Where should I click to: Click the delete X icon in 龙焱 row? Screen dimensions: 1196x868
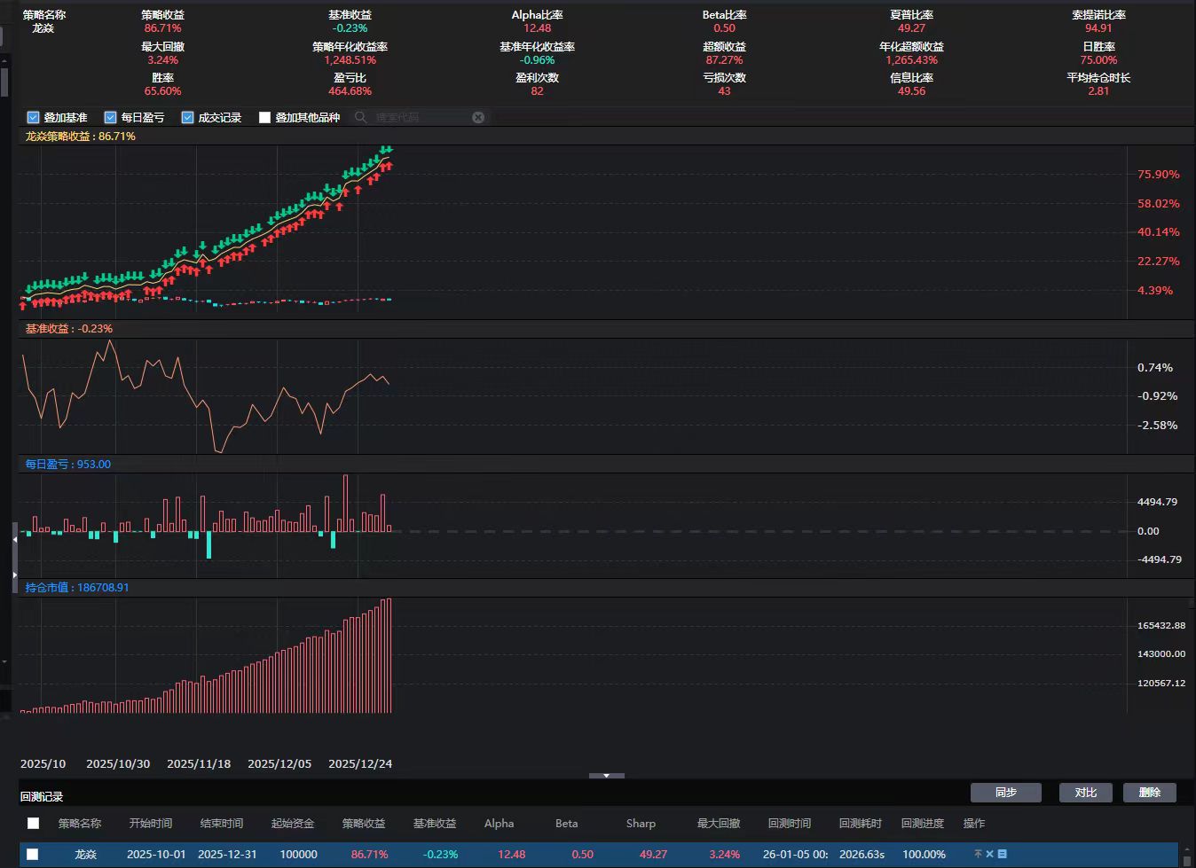[990, 854]
